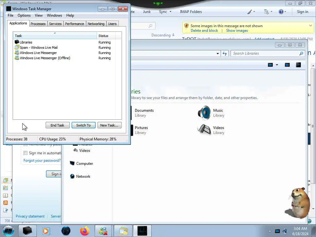Click the help icon in Libraries toolbar
The image size is (316, 237).
click(x=298, y=65)
